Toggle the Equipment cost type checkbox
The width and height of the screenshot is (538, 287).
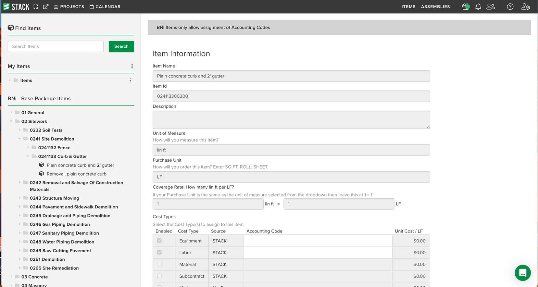tap(159, 241)
